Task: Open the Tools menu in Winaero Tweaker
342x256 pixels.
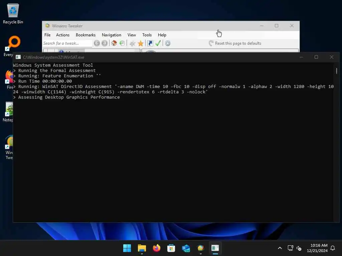Action: point(147,35)
